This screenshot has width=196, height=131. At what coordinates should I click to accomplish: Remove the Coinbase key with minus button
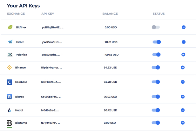tap(183, 82)
